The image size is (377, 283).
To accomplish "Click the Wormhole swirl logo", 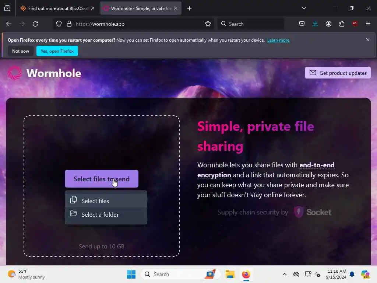I will tap(14, 73).
